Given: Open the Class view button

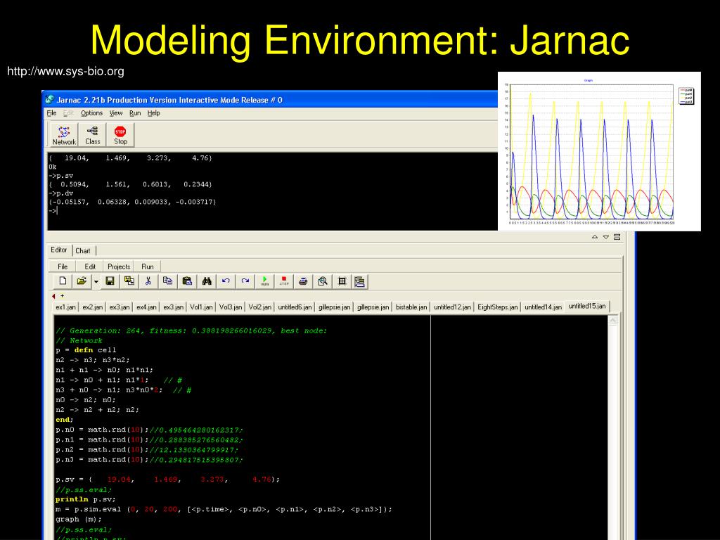Looking at the screenshot, I should coord(92,135).
